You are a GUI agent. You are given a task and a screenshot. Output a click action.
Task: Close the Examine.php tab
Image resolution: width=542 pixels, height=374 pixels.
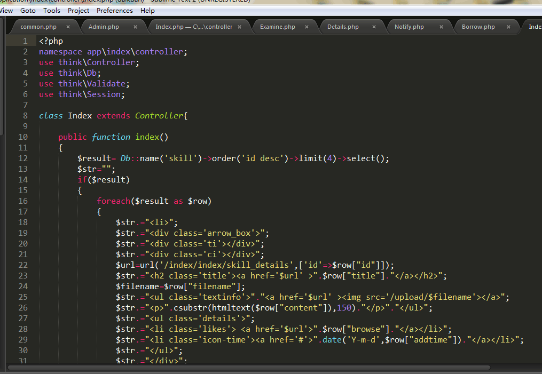tap(308, 27)
